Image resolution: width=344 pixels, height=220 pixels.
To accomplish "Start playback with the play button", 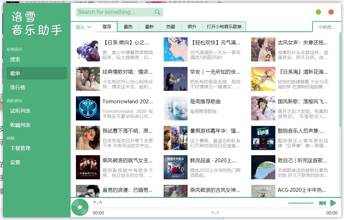I will pyautogui.click(x=333, y=203).
